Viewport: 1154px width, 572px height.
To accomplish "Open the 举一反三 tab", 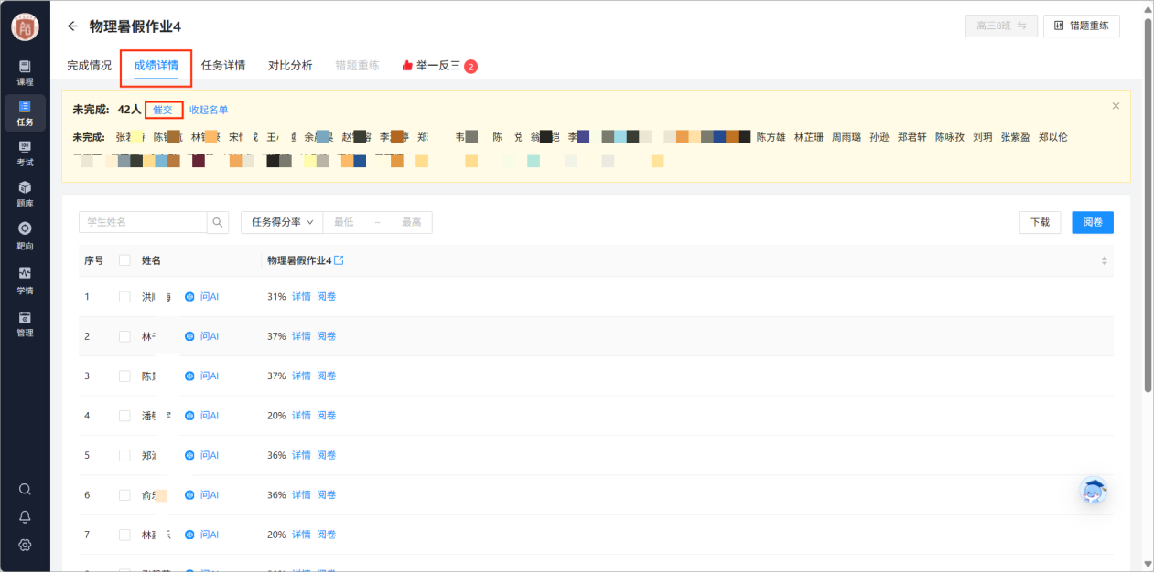I will click(439, 66).
